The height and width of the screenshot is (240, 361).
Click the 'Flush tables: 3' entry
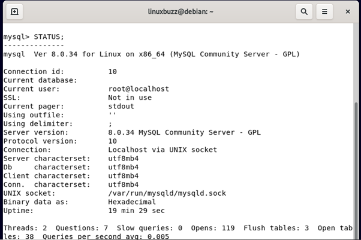pyautogui.click(x=276, y=228)
